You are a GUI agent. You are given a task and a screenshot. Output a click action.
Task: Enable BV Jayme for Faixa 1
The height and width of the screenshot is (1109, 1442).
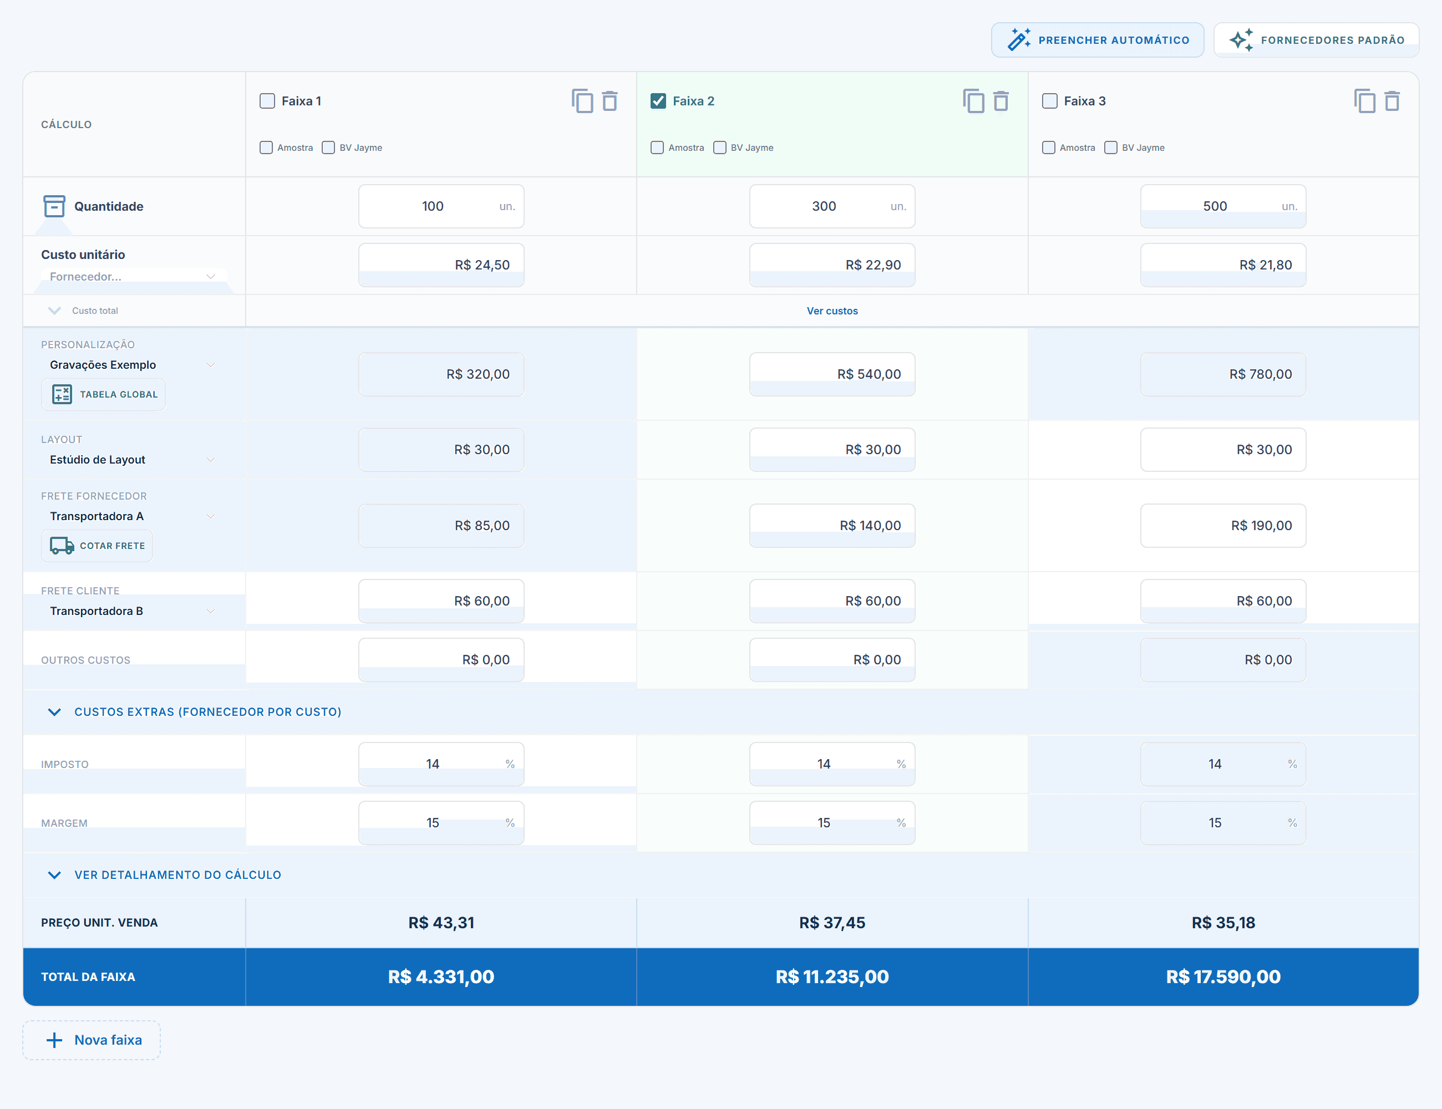point(328,147)
